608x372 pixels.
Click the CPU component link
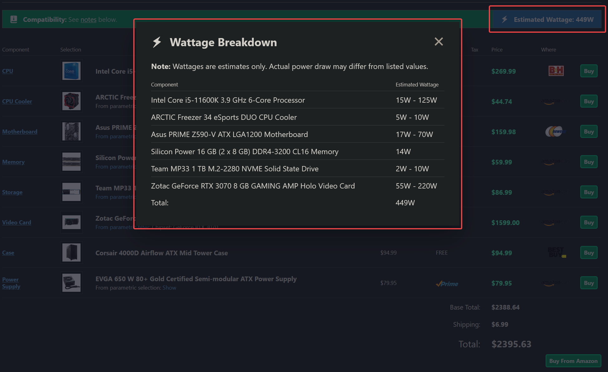click(x=7, y=71)
